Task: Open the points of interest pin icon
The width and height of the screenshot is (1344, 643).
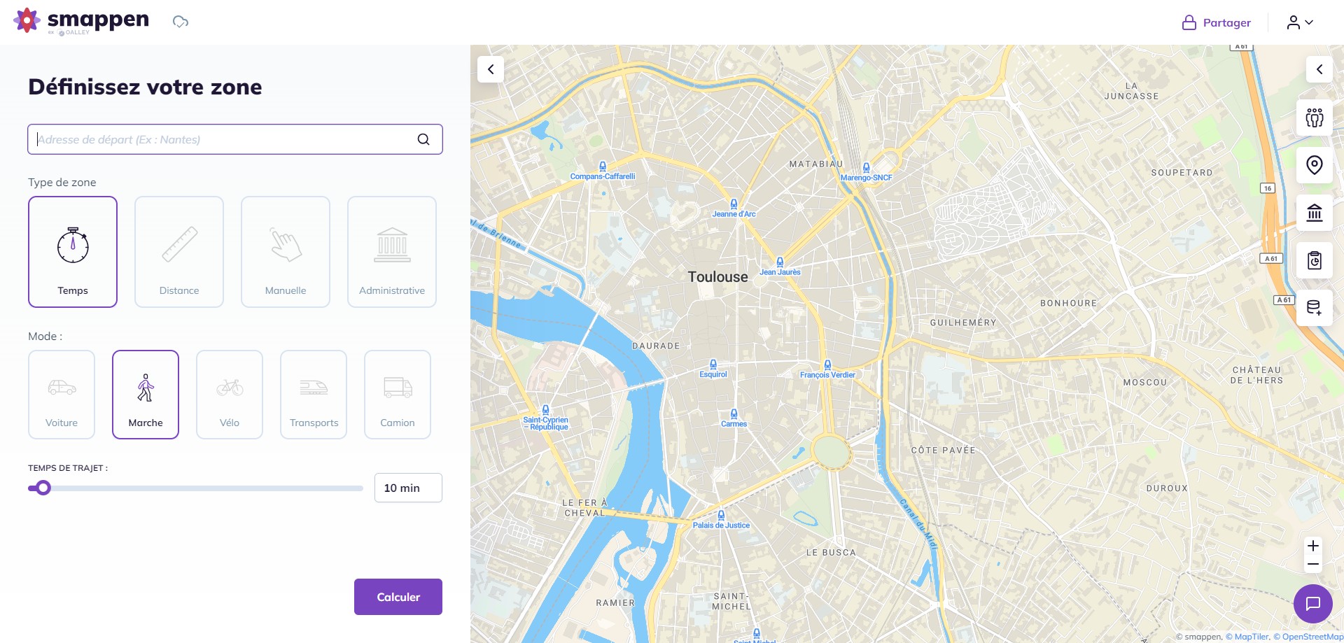Action: click(x=1315, y=165)
